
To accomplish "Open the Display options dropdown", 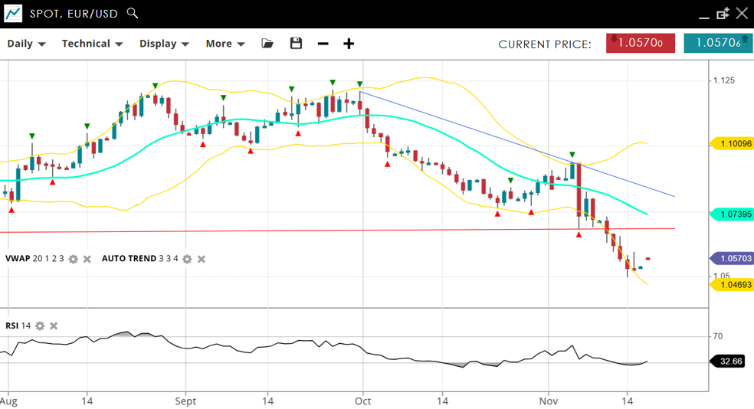I will point(164,44).
